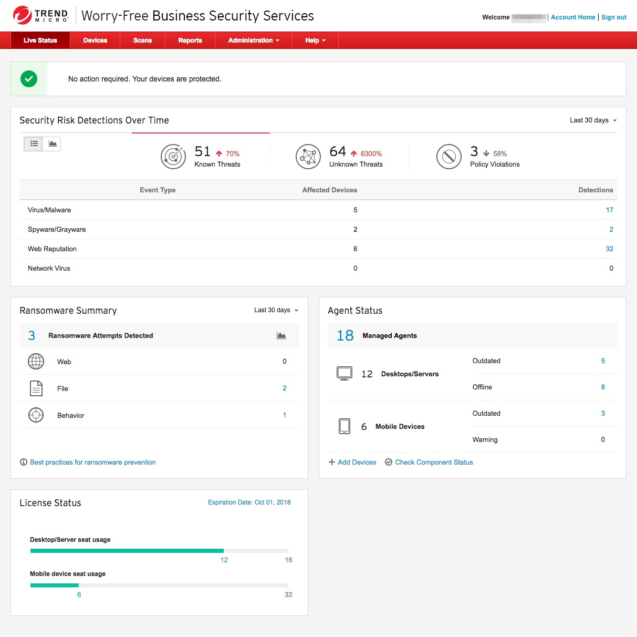Switch detections to list view
637x637 pixels.
point(34,143)
